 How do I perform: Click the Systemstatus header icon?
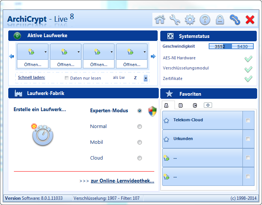click(170, 36)
